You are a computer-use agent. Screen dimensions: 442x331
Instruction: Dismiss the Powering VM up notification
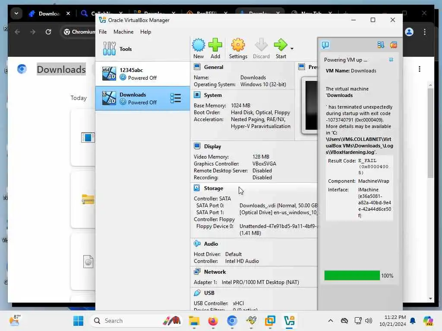pos(391,59)
